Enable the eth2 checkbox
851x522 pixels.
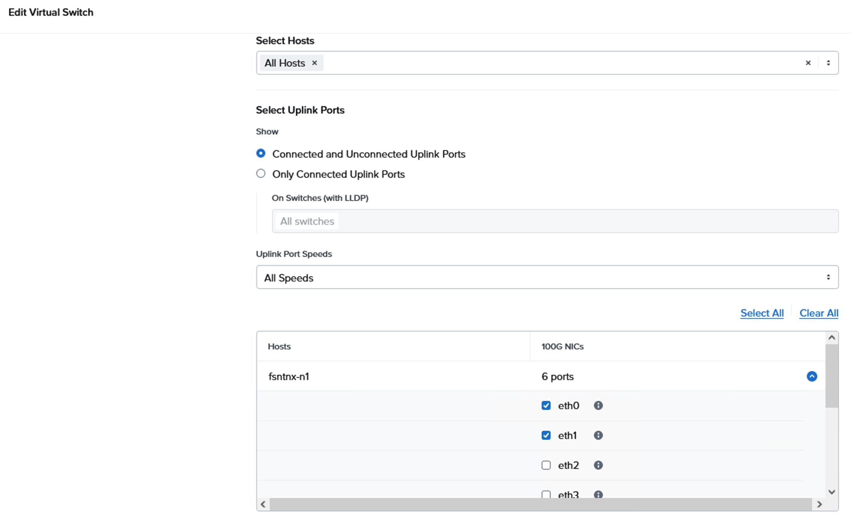coord(546,465)
